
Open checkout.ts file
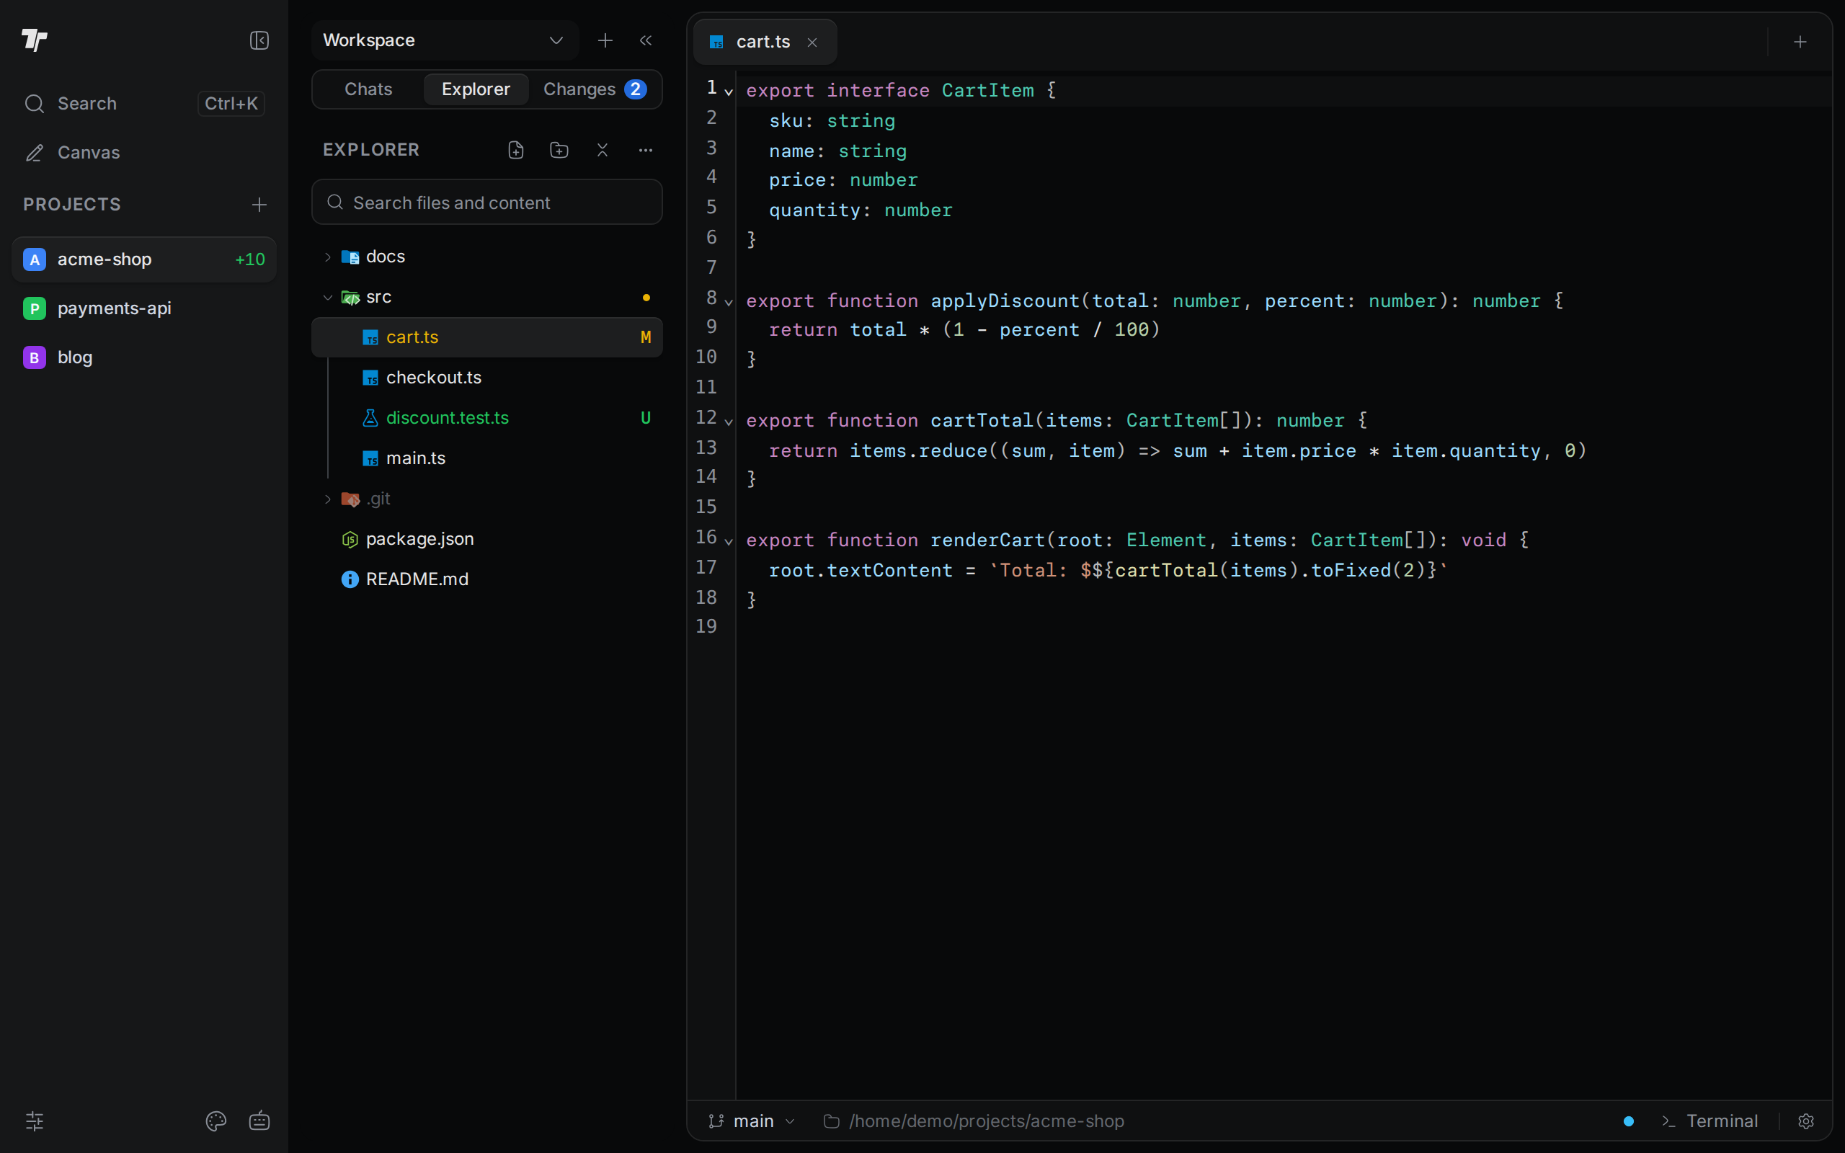487,378
